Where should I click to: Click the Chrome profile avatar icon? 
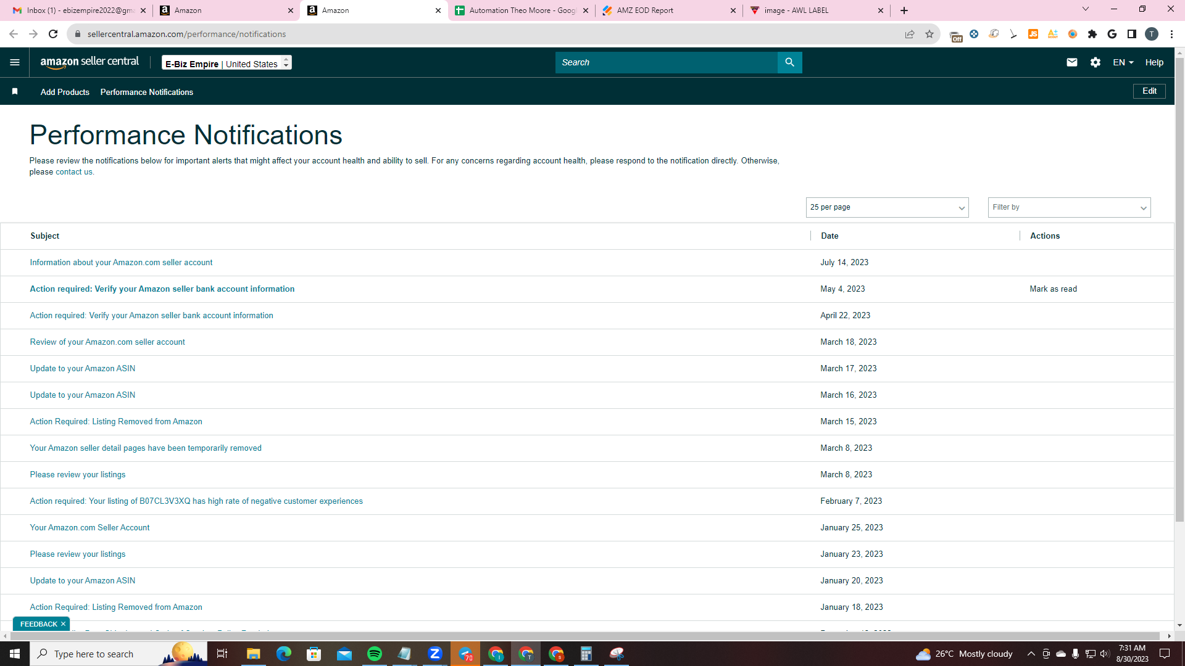pyautogui.click(x=1152, y=34)
